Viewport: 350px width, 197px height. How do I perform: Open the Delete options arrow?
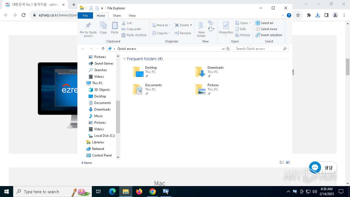(191, 25)
